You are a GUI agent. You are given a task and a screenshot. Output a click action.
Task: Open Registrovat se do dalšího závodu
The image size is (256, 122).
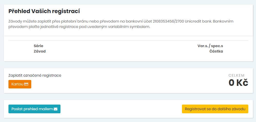click(215, 109)
